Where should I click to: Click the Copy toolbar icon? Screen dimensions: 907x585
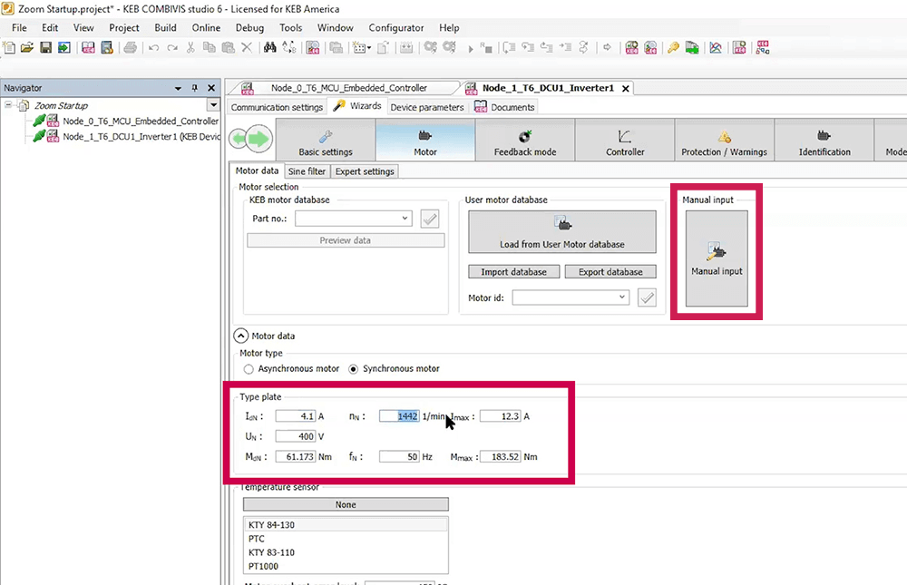(209, 47)
